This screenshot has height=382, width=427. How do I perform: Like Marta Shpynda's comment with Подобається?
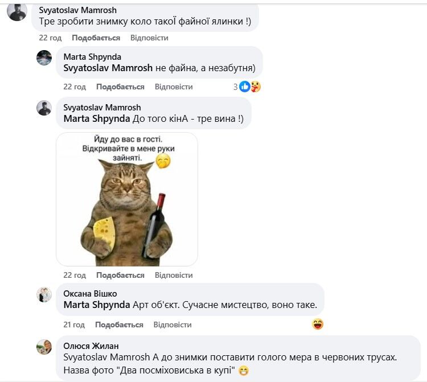click(x=120, y=87)
